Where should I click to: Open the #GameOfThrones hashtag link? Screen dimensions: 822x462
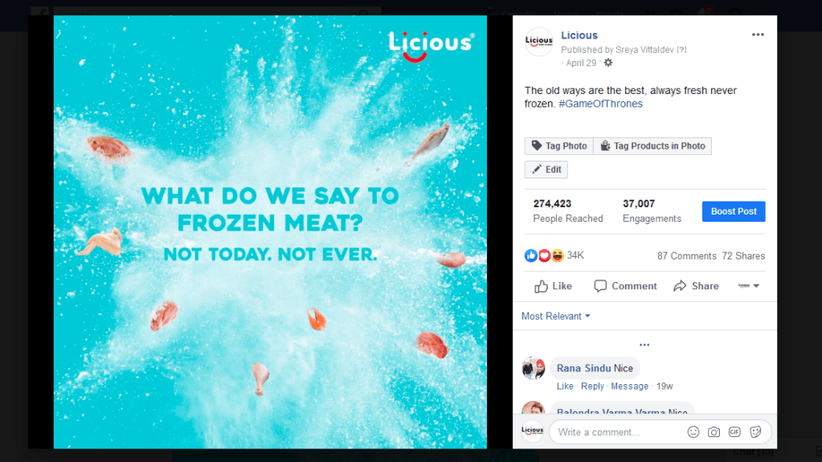(600, 104)
